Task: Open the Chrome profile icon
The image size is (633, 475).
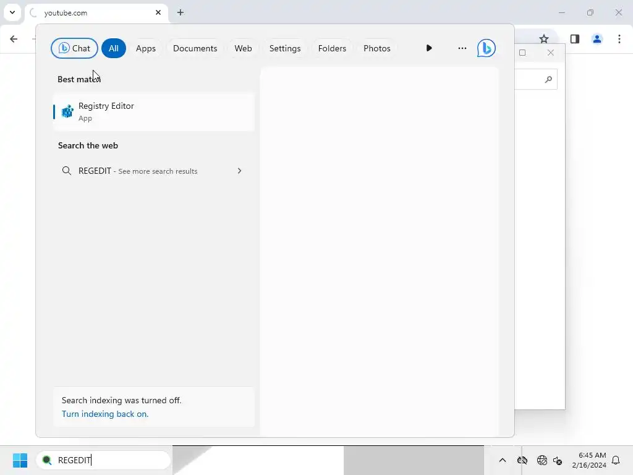Action: tap(597, 39)
